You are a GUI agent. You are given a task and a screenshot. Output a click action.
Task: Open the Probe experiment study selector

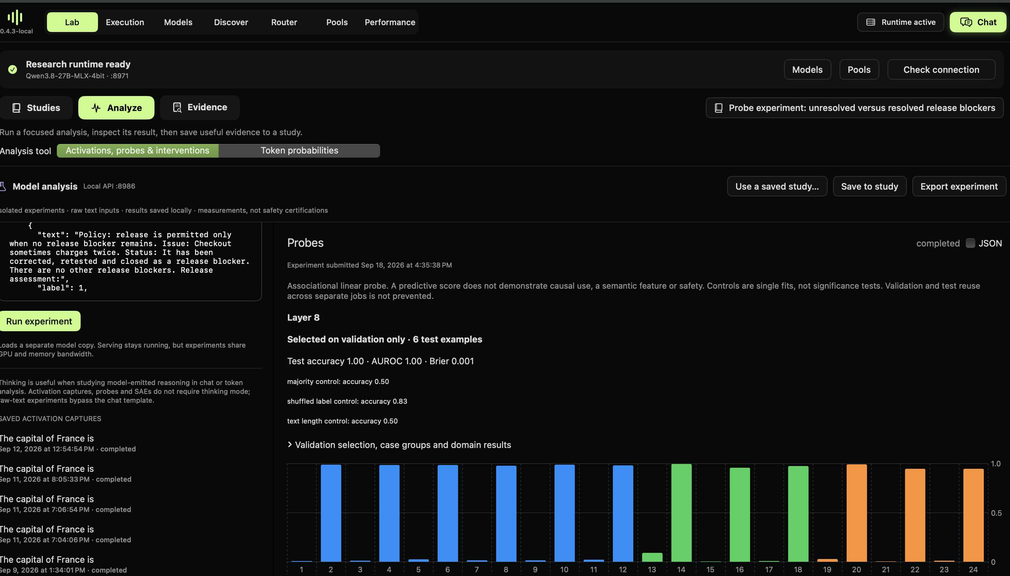tap(854, 108)
